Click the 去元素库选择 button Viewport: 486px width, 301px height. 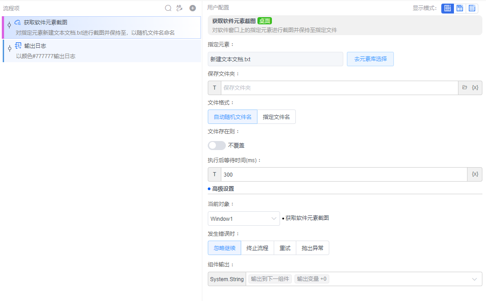coord(370,59)
